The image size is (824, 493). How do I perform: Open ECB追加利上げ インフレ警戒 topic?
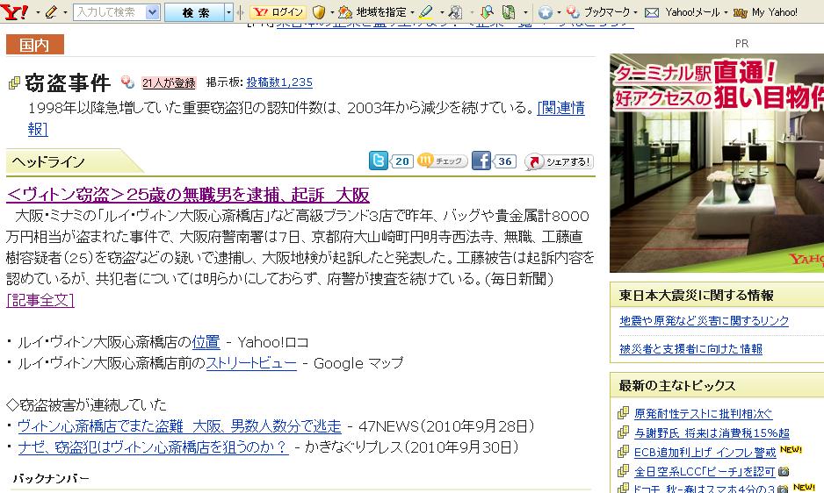pyautogui.click(x=705, y=452)
